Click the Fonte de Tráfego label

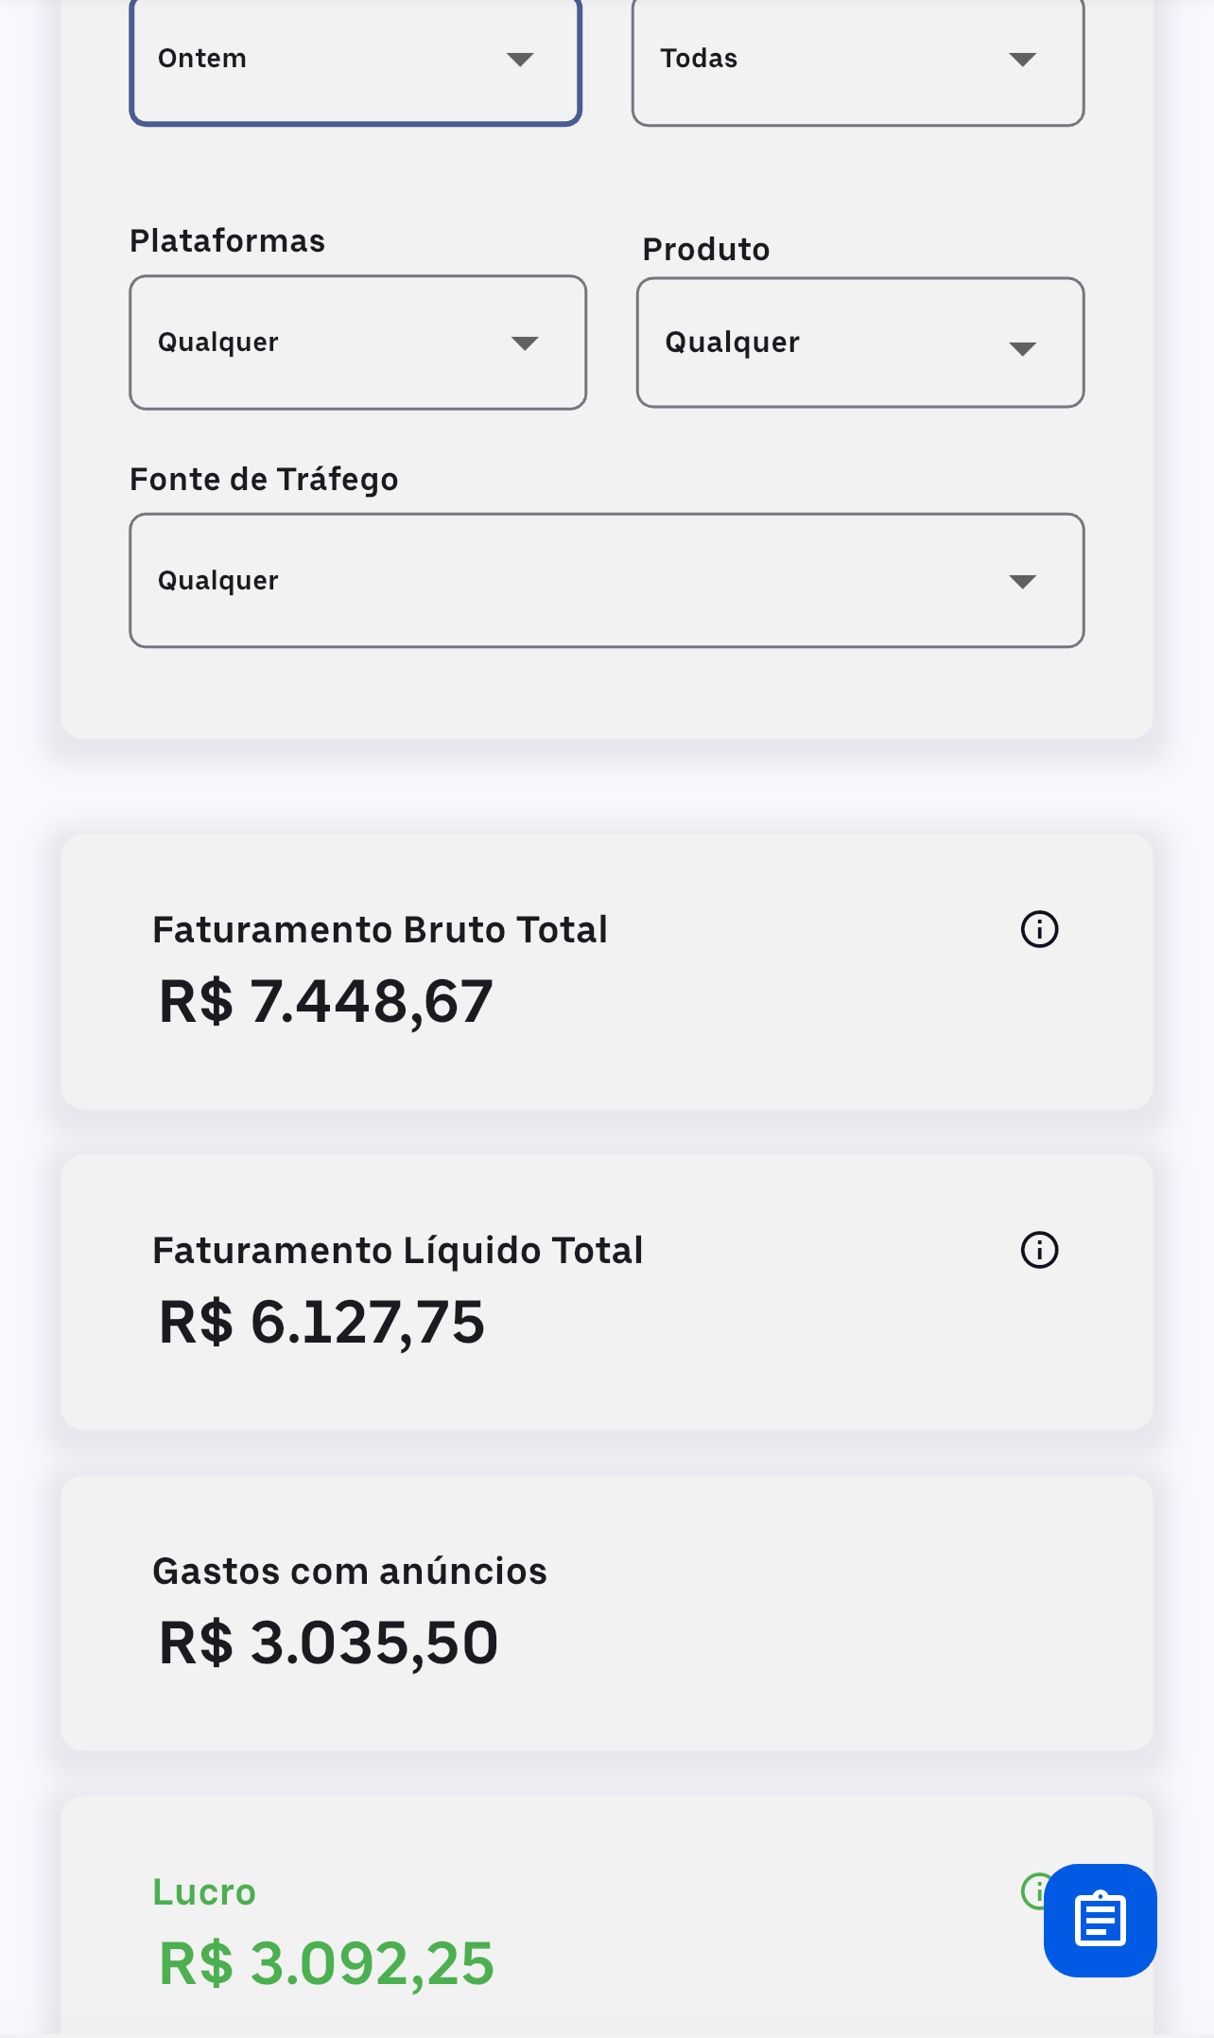point(264,480)
